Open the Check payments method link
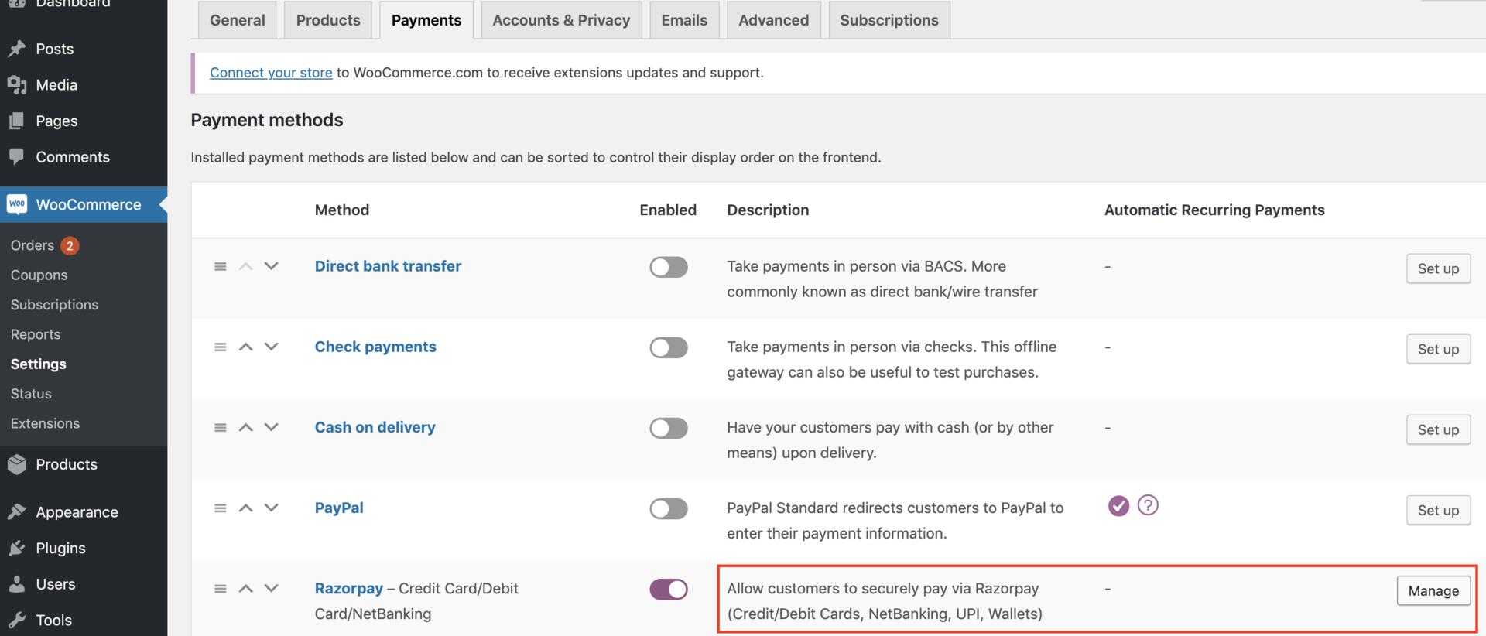The height and width of the screenshot is (636, 1486). coord(375,347)
